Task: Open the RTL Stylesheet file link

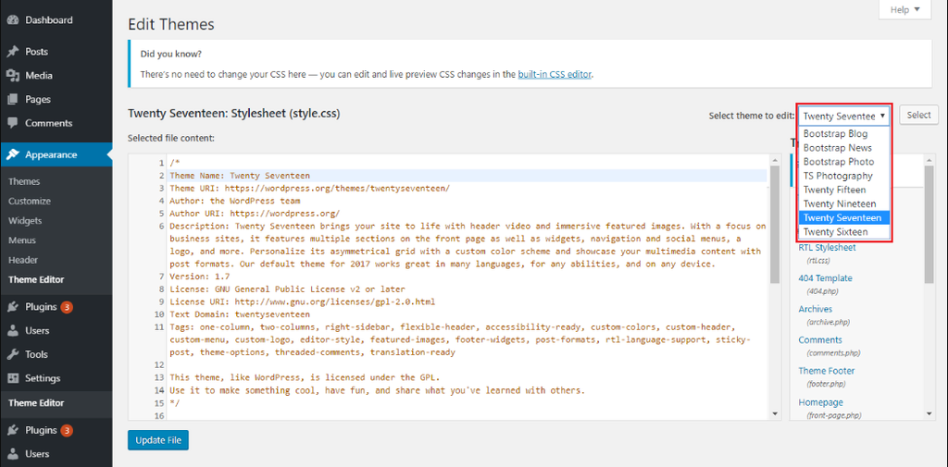Action: pos(827,247)
